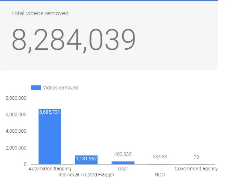
Task: Click the 402,335 data label
Action: click(123, 154)
